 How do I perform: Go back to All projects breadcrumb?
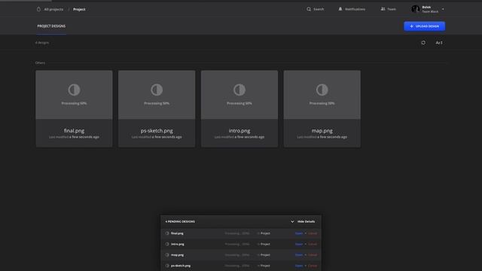coord(53,10)
